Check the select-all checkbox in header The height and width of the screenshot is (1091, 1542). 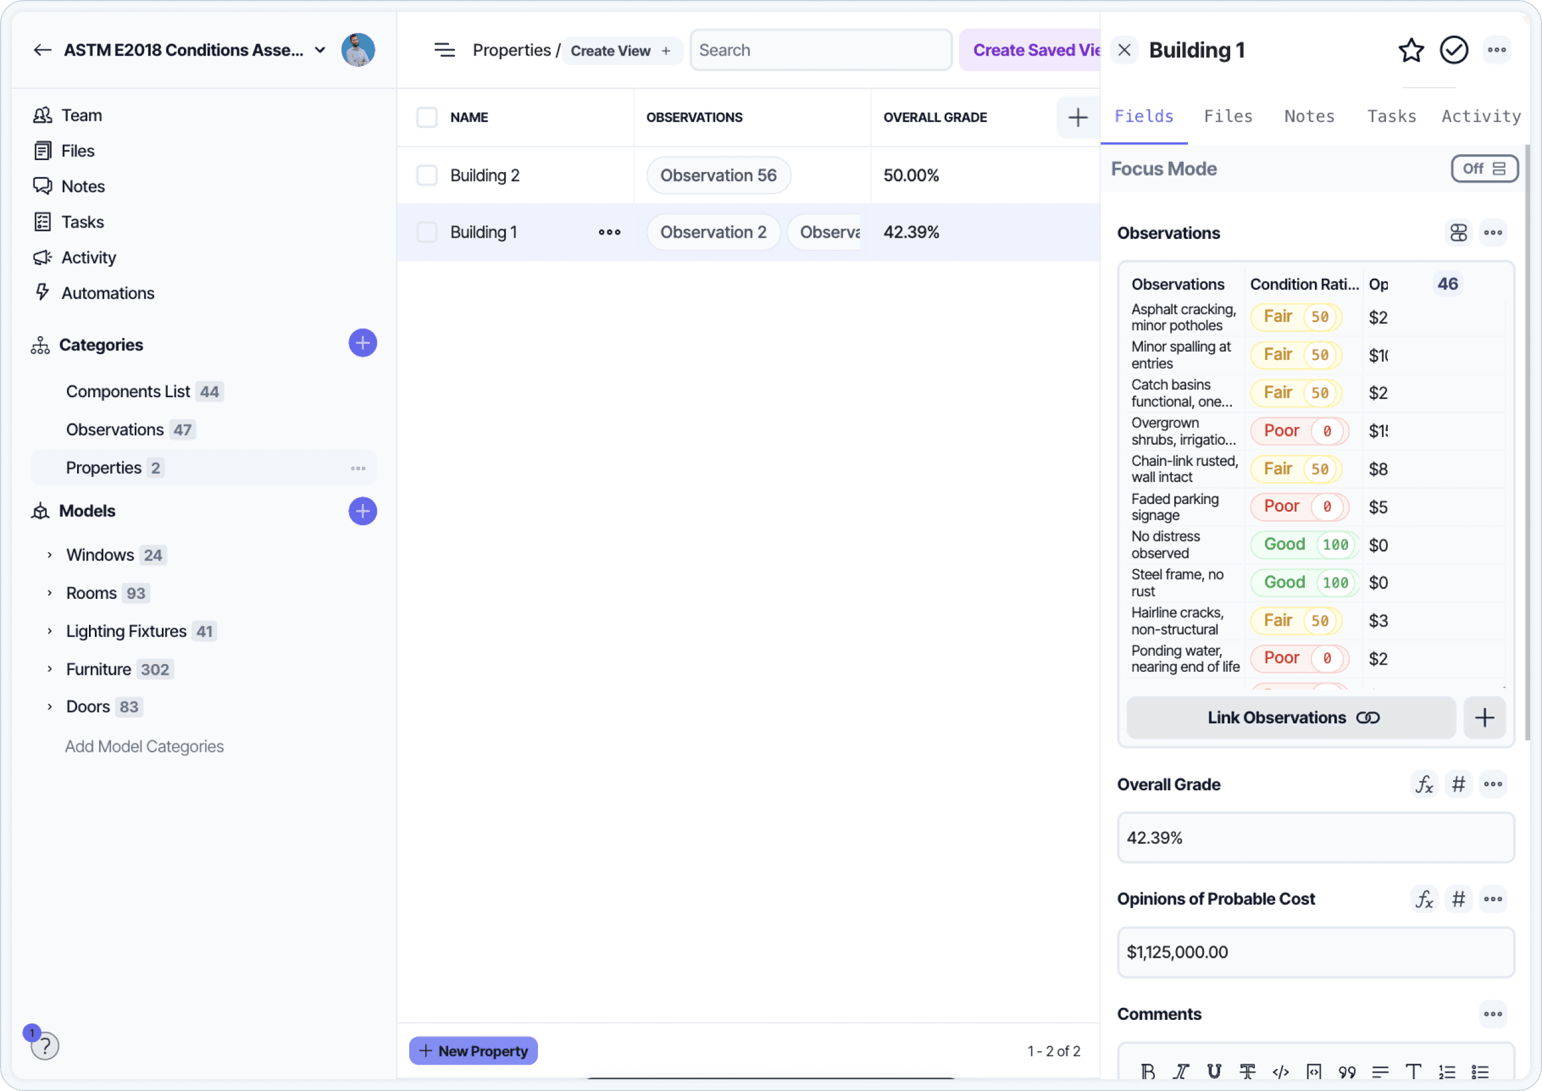[426, 117]
